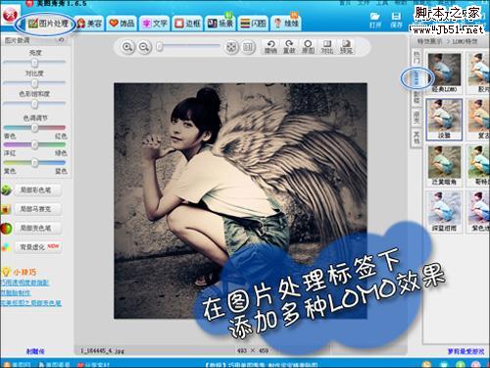Apply the 经典LOMO effect thumbnail
Image resolution: width=490 pixels, height=368 pixels.
point(444,74)
